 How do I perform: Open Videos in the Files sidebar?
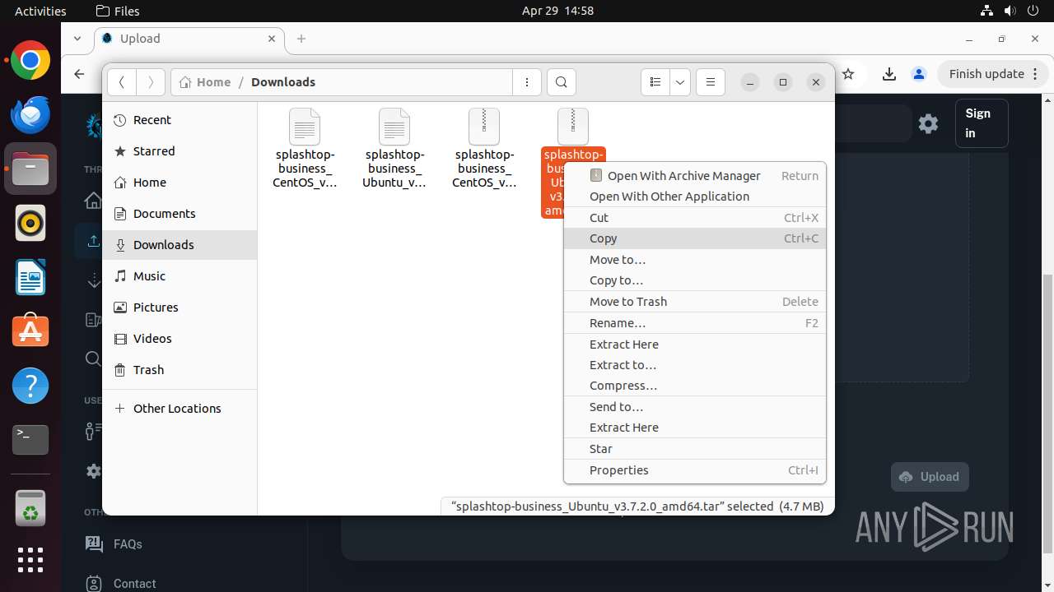click(180, 339)
